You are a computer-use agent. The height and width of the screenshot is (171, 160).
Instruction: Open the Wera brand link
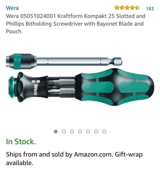(12, 8)
